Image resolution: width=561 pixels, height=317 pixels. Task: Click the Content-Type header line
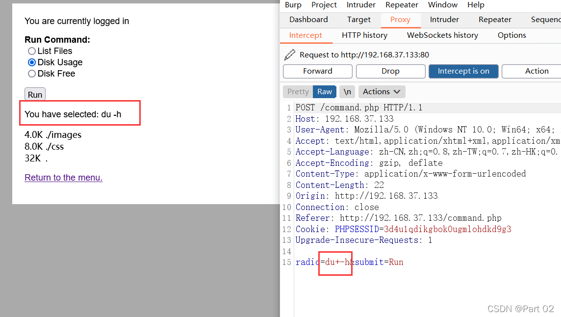point(411,174)
